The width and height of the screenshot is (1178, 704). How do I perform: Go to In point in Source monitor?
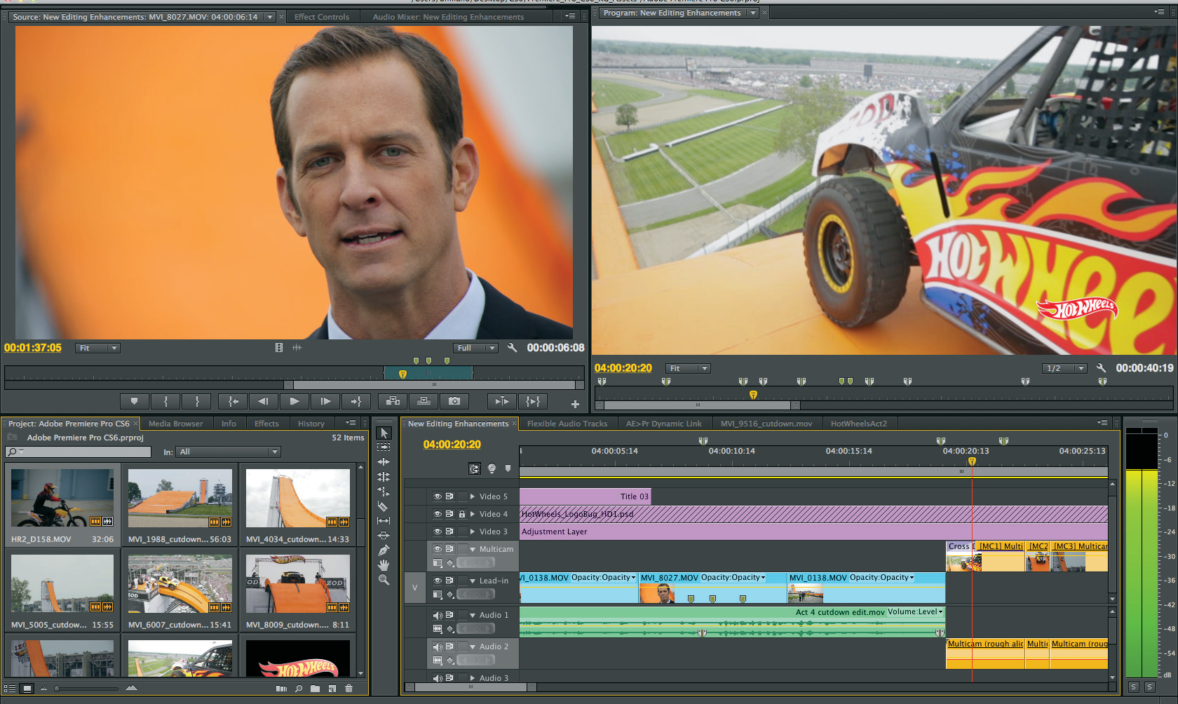[x=233, y=401]
